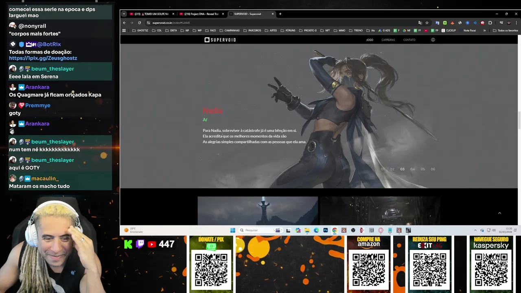Reload the SUPERVOID page
This screenshot has width=521, height=293.
point(139,23)
